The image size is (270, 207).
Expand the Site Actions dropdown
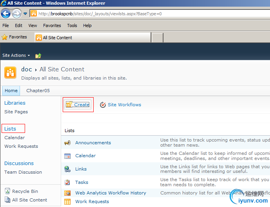point(16,55)
